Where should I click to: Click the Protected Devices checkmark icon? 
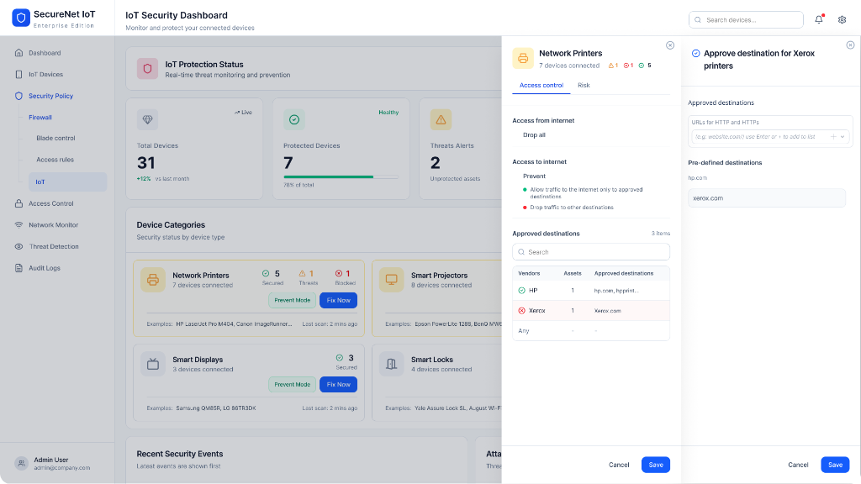click(x=293, y=119)
